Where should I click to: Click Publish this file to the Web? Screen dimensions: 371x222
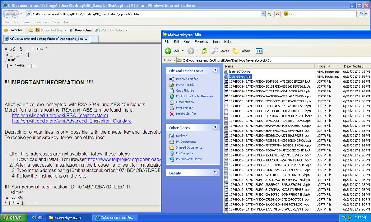point(194,96)
